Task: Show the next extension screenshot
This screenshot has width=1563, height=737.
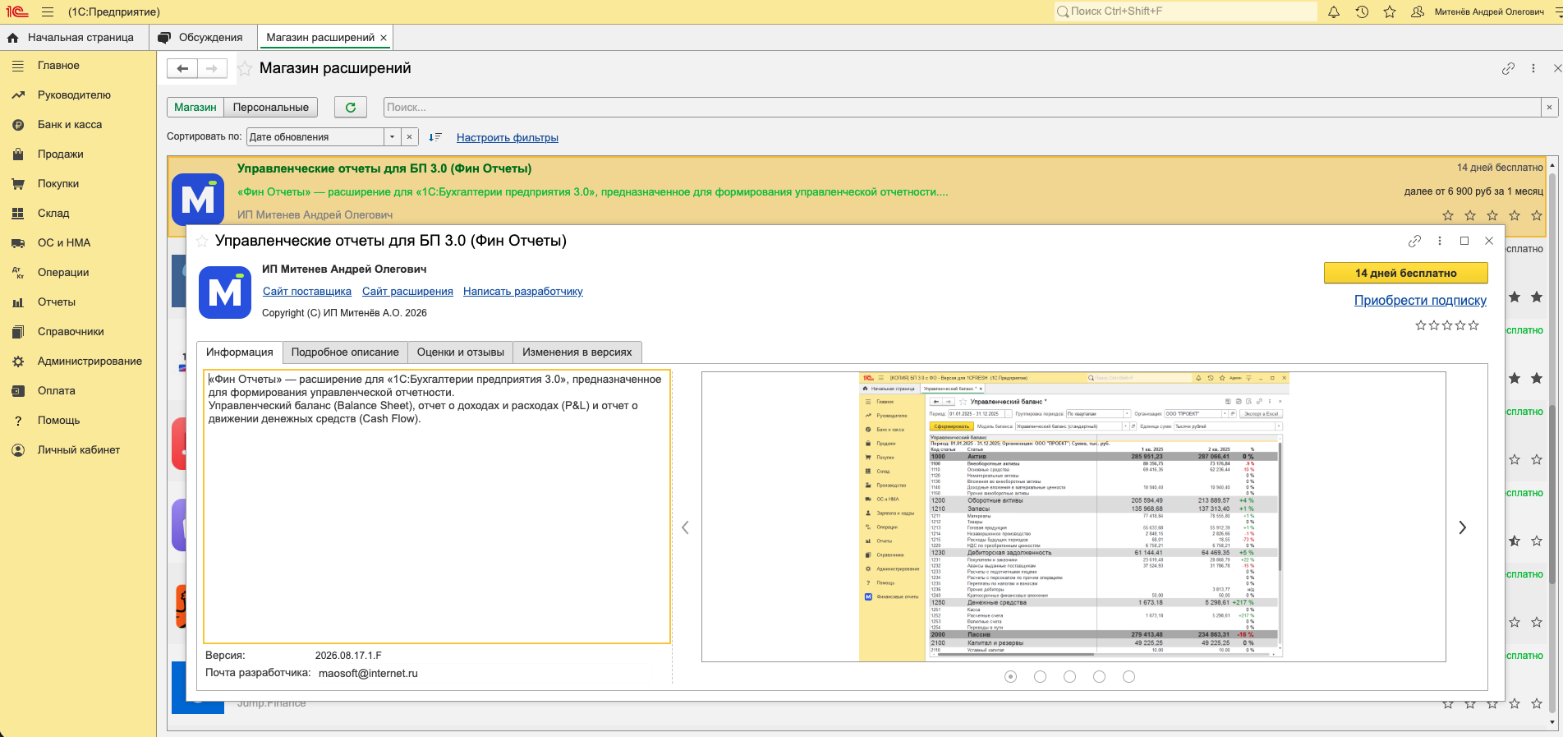Action: point(1462,527)
